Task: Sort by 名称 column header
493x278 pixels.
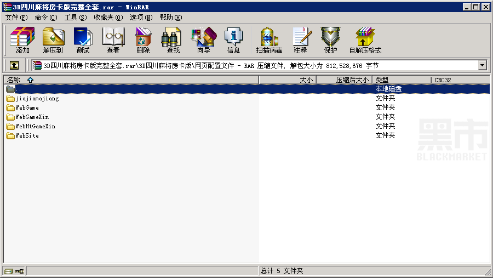Action: pyautogui.click(x=131, y=80)
